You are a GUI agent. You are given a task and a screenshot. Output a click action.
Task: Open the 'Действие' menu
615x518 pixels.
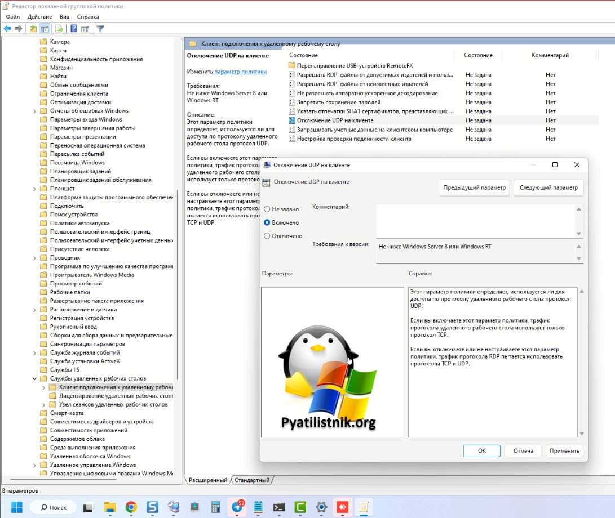click(39, 17)
